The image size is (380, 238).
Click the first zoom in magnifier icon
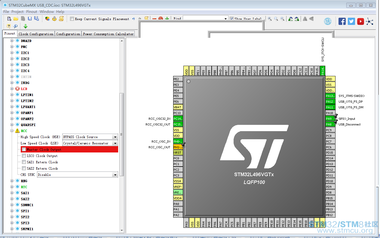pos(270,19)
